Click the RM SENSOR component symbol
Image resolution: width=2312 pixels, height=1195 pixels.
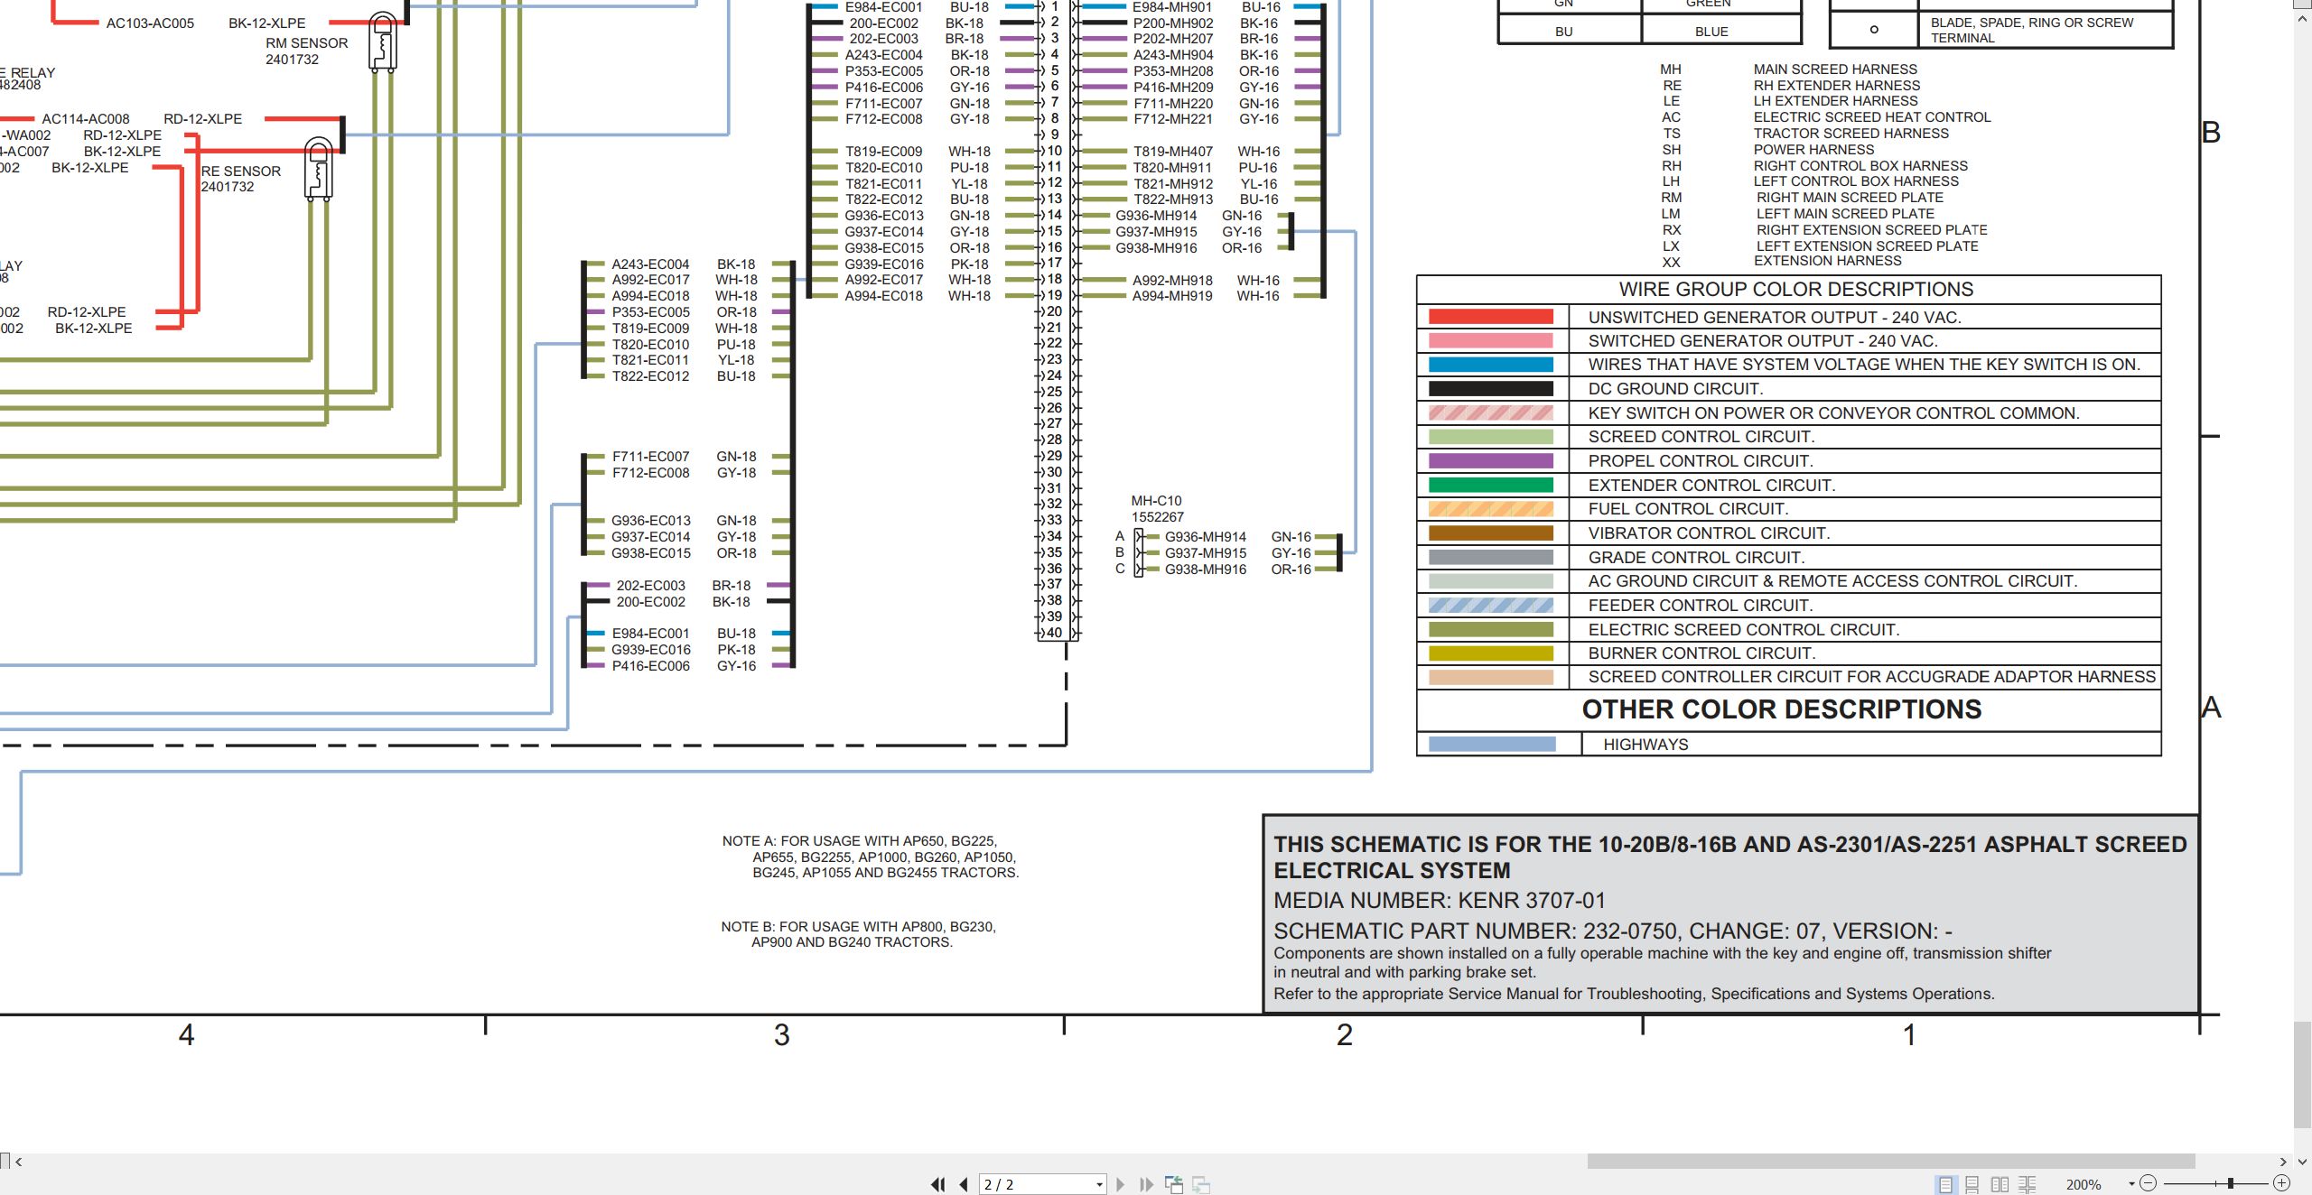[x=383, y=42]
